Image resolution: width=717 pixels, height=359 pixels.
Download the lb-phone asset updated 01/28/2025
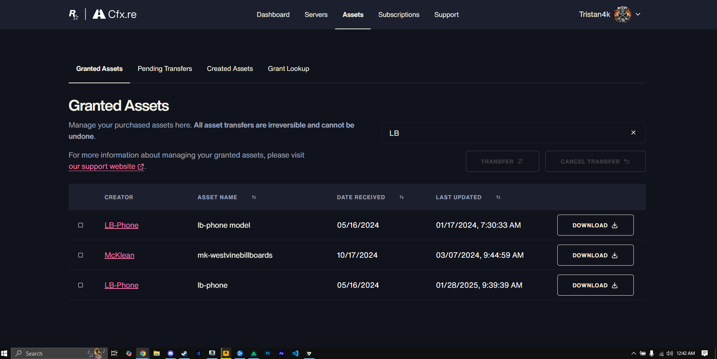(x=595, y=285)
